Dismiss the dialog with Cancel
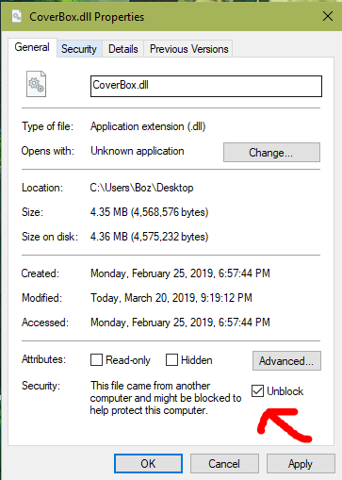Screen dimensions: 342x480 coord(224,463)
